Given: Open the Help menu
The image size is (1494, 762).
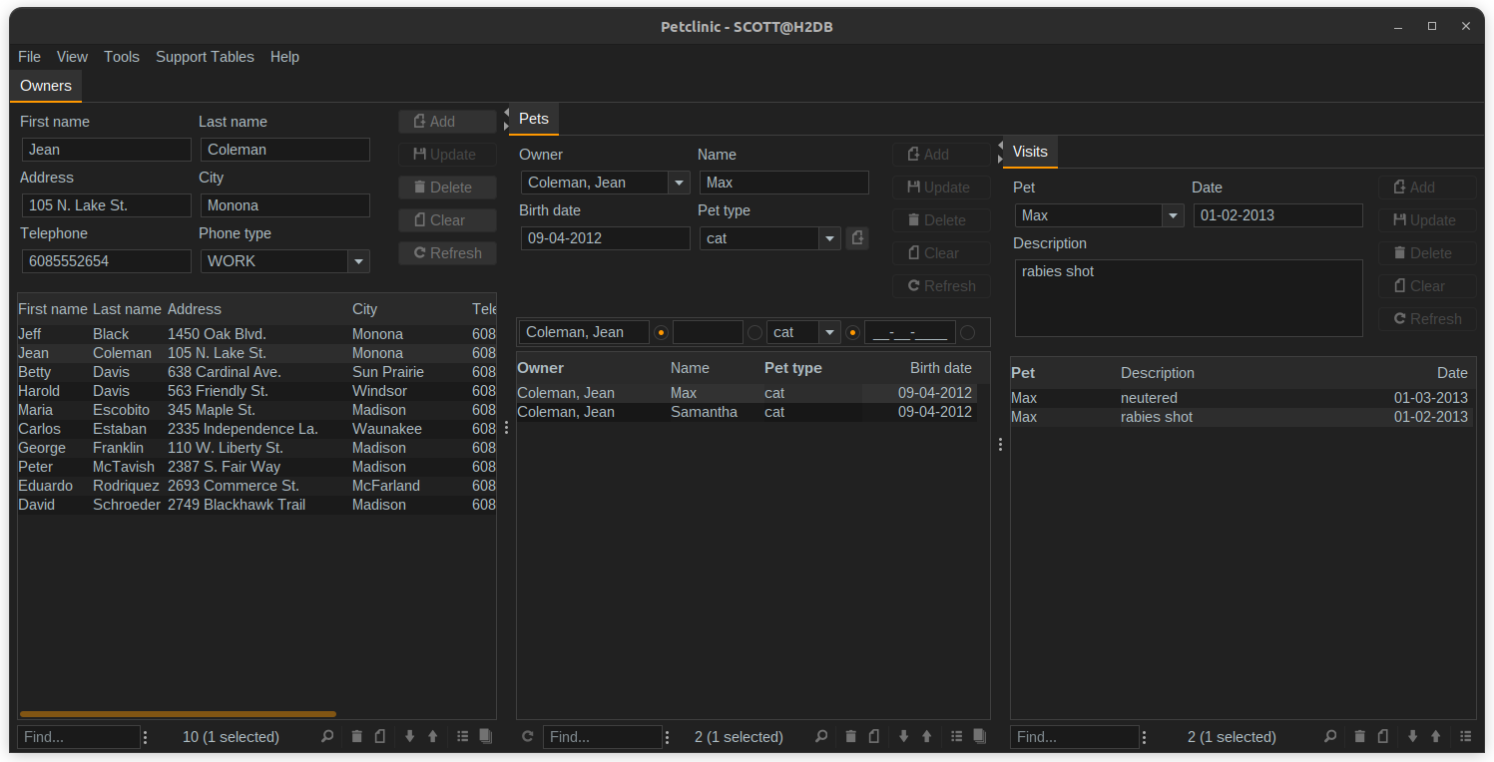Looking at the screenshot, I should click(x=284, y=57).
